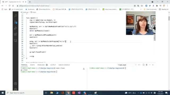Open File Explorer from the taskbar

(52, 93)
